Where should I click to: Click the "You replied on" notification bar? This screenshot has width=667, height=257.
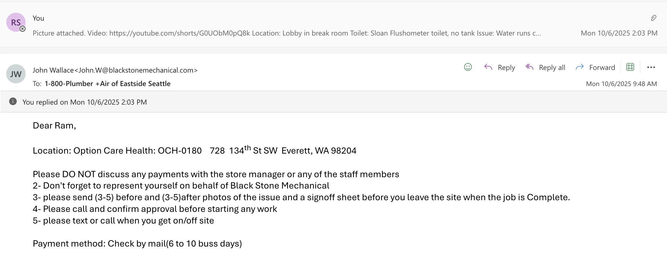tap(85, 102)
